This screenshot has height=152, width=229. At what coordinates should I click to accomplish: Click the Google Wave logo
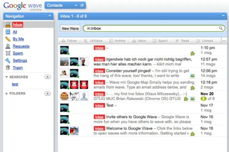(23, 6)
